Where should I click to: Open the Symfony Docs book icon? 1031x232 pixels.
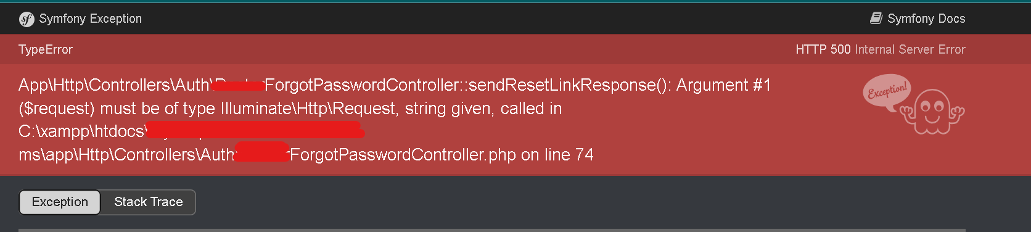point(876,19)
